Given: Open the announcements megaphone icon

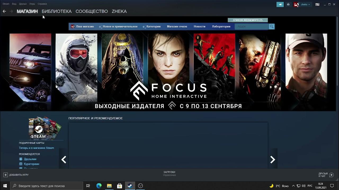Looking at the screenshot, I should point(280,4).
